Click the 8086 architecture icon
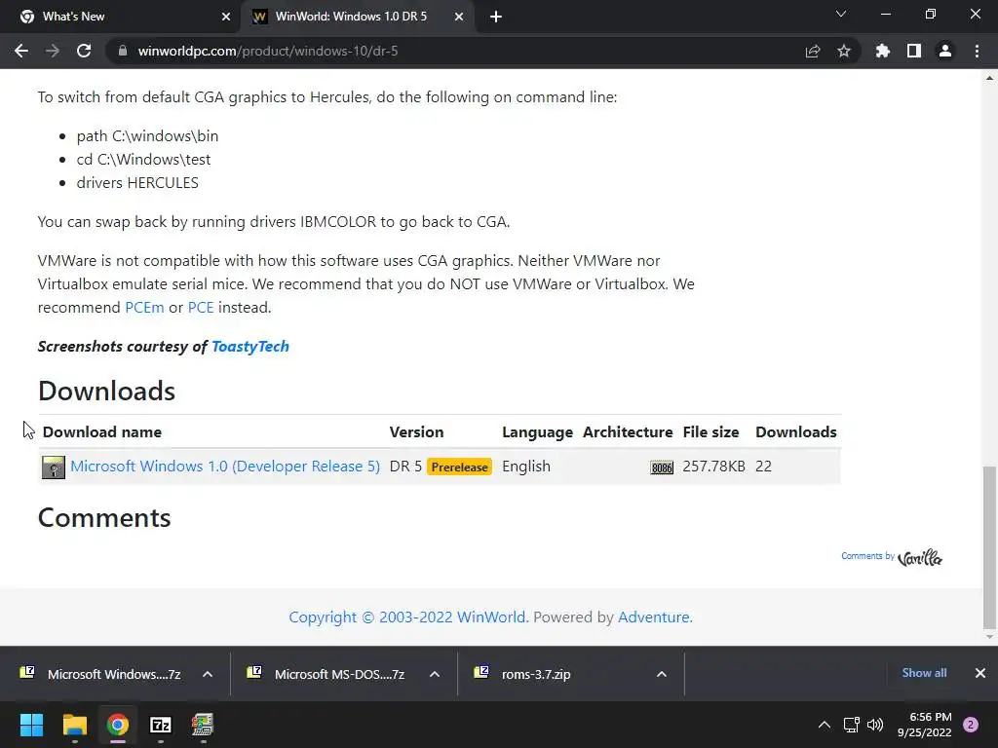The height and width of the screenshot is (748, 998). pos(662,468)
